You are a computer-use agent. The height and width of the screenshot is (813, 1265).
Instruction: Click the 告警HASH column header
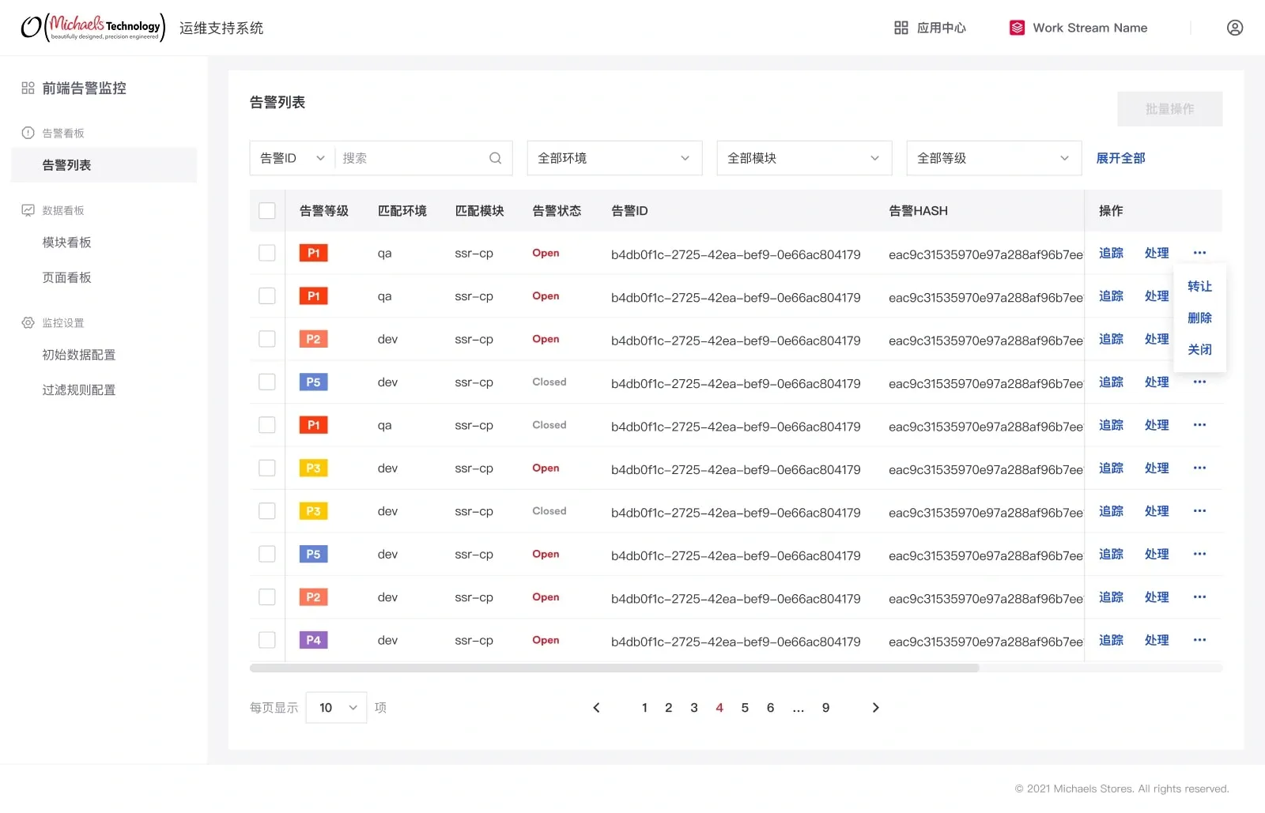tap(918, 211)
